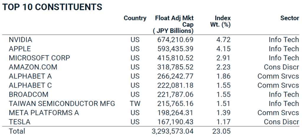Select the Index Wt. (%) header
The height and width of the screenshot is (137, 302).
[220, 22]
